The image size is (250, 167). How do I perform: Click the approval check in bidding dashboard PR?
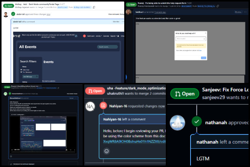[10, 94]
